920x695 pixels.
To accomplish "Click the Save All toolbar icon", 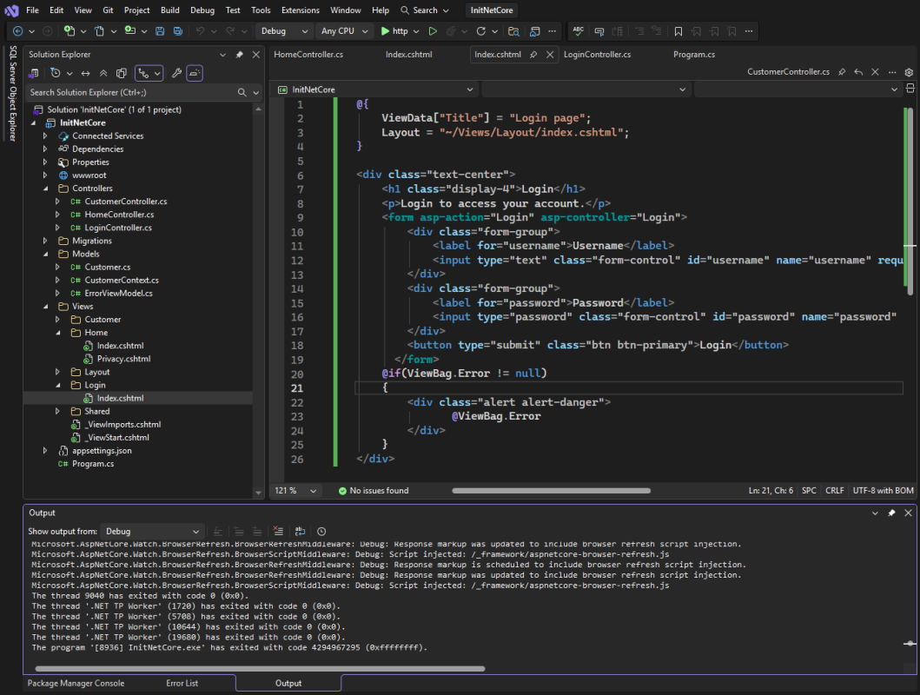I will pos(178,31).
